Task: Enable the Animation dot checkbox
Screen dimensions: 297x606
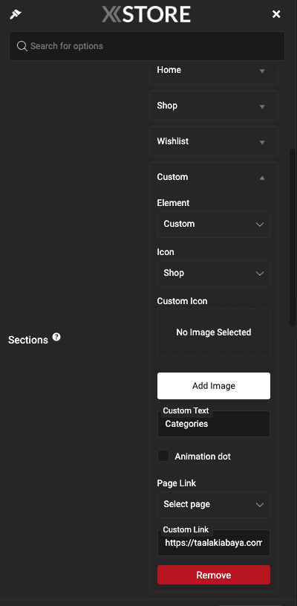Action: pos(163,456)
